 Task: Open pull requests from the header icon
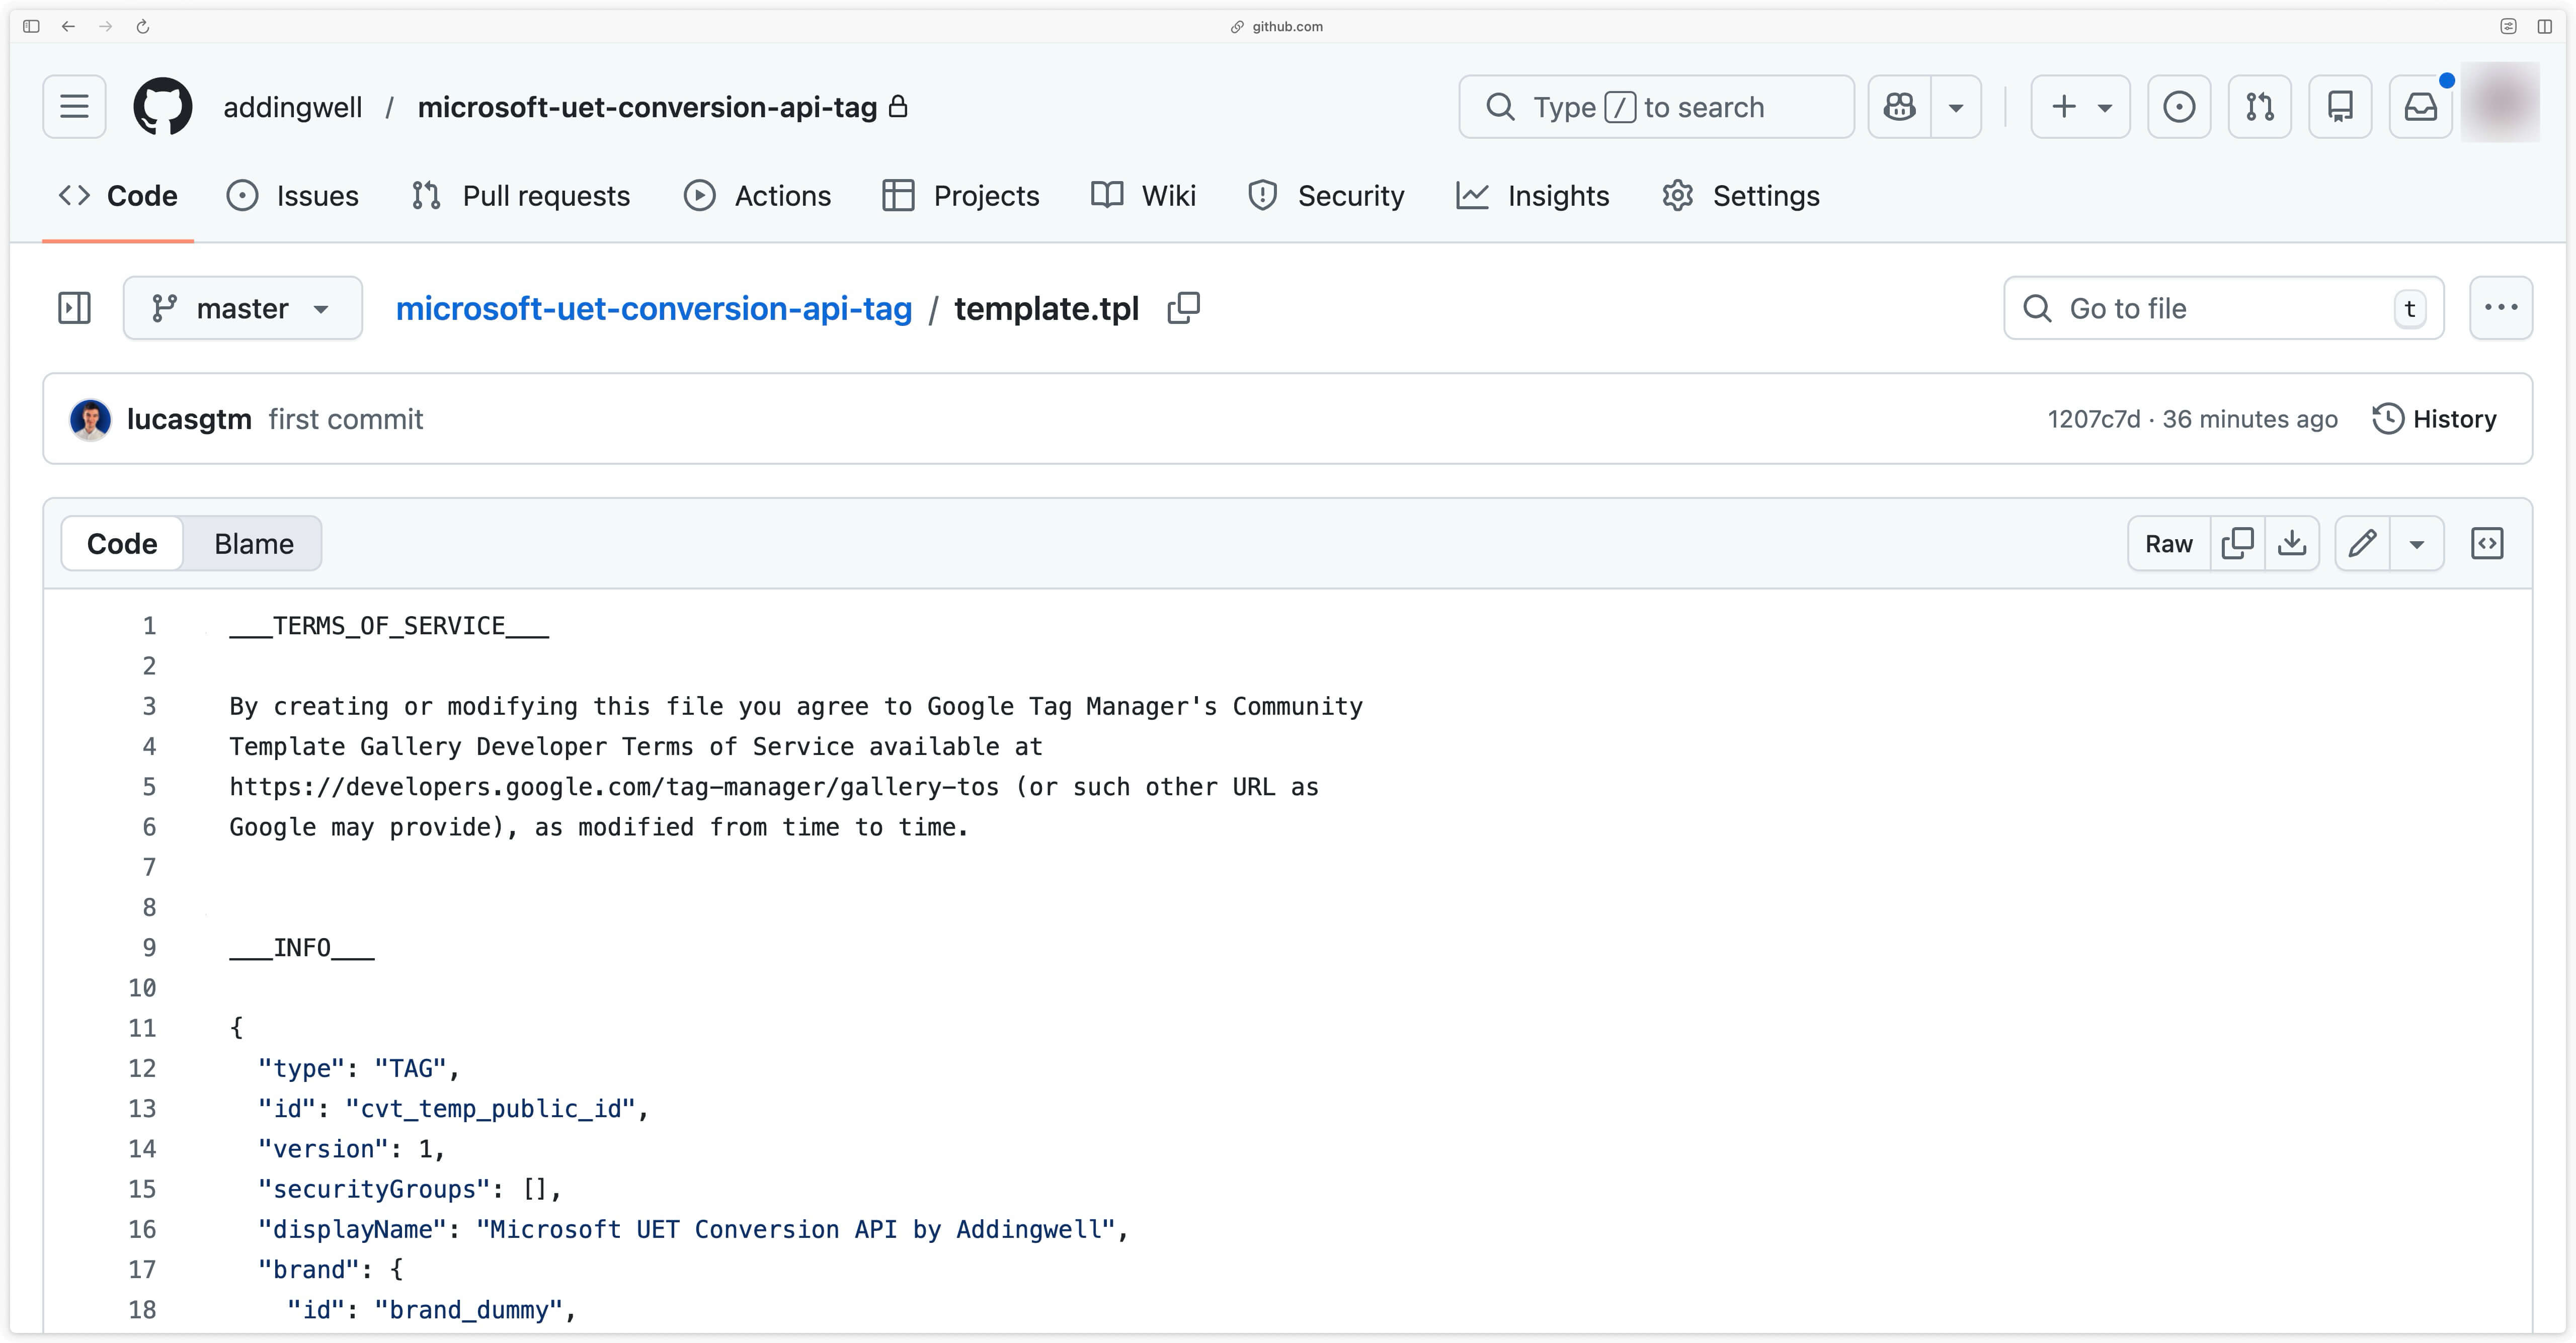click(x=2260, y=106)
